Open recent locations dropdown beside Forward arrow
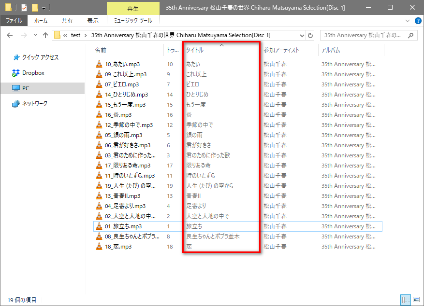The width and height of the screenshot is (424, 306). click(x=35, y=35)
